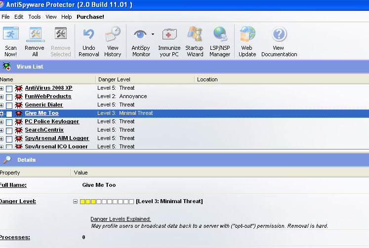Click the Value column header in Details

pos(220,173)
